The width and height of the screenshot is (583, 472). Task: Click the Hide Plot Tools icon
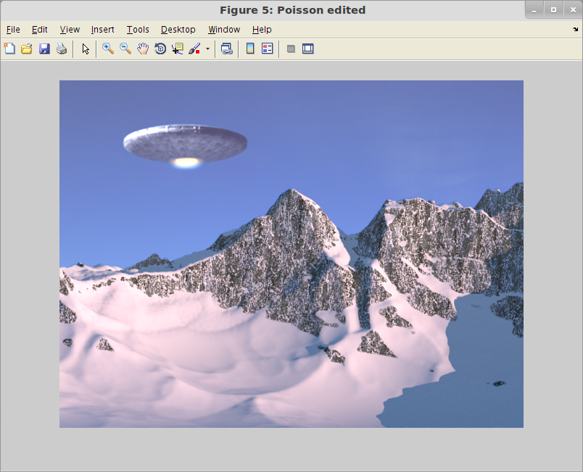(x=291, y=49)
